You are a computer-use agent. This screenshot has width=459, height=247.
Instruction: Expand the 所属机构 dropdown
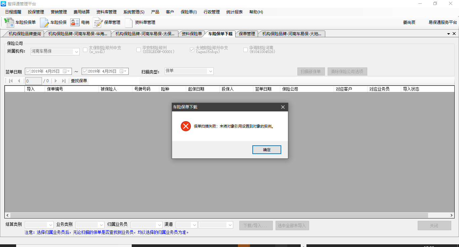pos(76,52)
